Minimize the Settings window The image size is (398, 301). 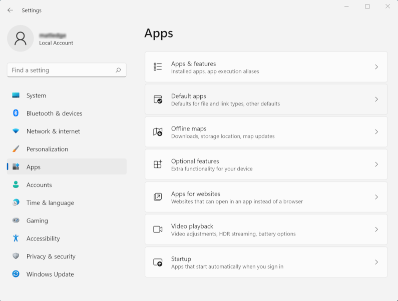[346, 6]
